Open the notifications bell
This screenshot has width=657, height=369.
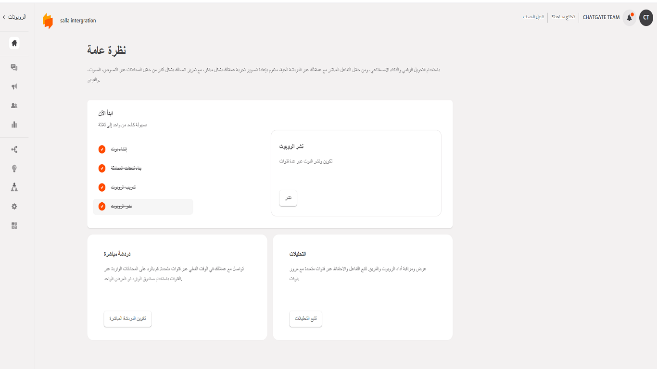(x=629, y=18)
